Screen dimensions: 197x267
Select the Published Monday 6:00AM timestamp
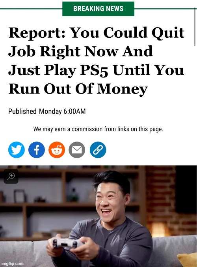[47, 111]
